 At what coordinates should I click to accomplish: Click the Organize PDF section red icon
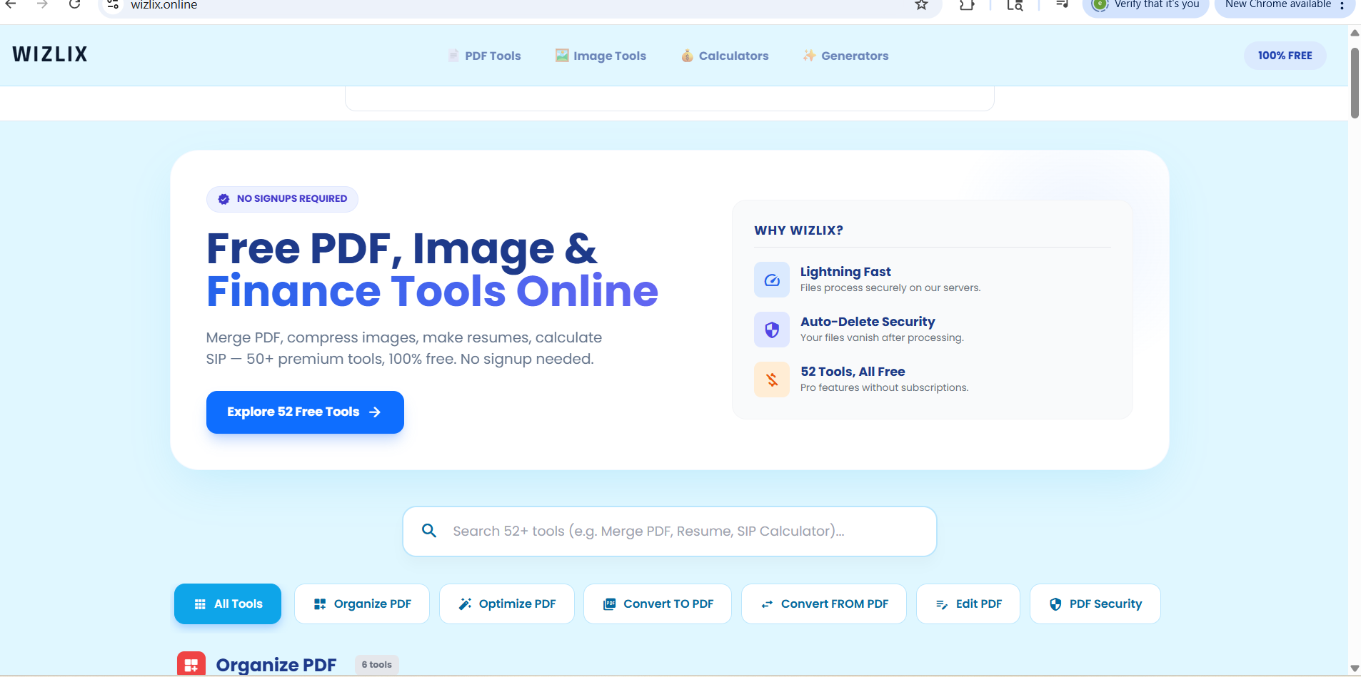(x=191, y=664)
